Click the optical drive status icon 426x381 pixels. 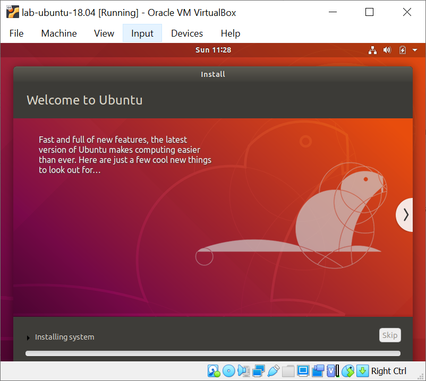(x=229, y=371)
